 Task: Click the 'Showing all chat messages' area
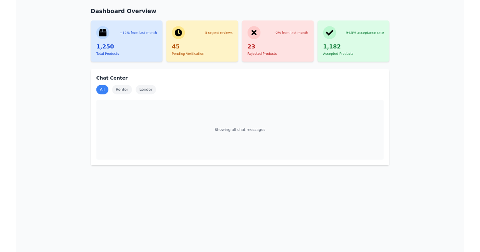[240, 129]
